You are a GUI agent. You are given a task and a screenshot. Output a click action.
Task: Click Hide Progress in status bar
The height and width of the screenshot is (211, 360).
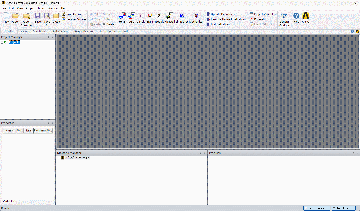pos(343,208)
